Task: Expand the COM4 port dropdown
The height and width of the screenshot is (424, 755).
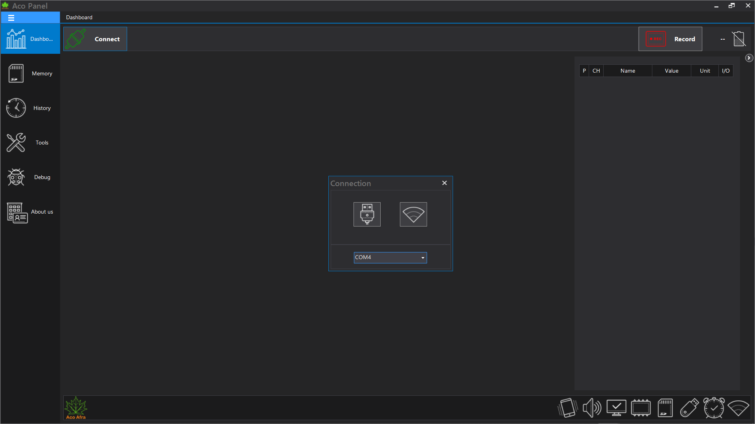Action: coord(423,257)
